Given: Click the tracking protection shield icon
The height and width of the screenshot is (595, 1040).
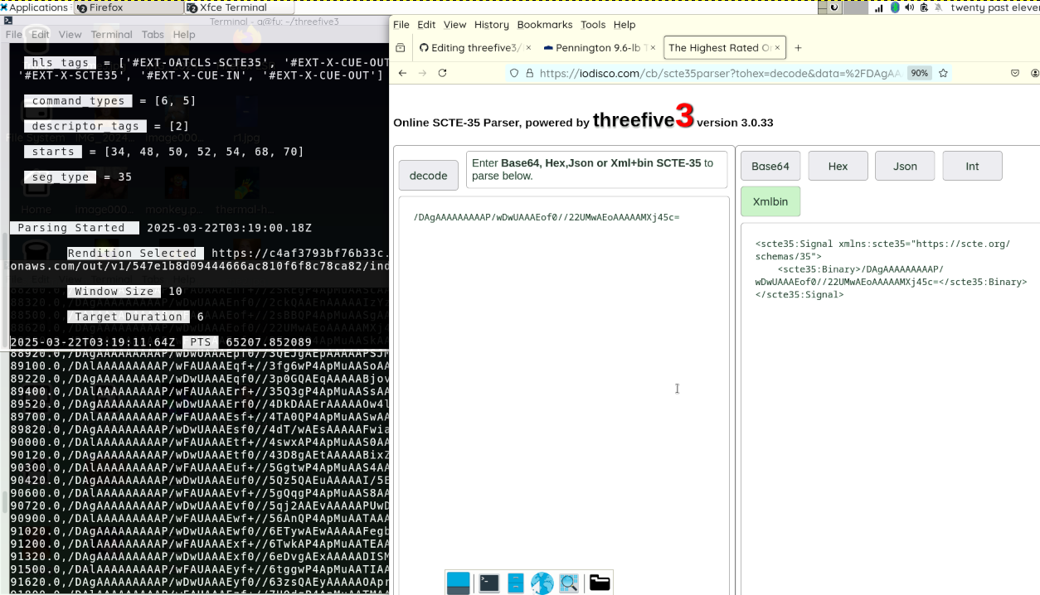Looking at the screenshot, I should click(514, 73).
